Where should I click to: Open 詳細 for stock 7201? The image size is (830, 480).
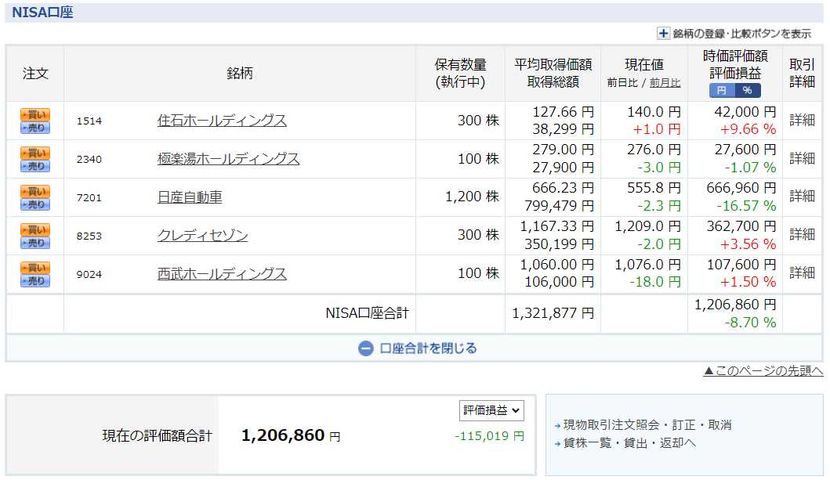(x=802, y=196)
